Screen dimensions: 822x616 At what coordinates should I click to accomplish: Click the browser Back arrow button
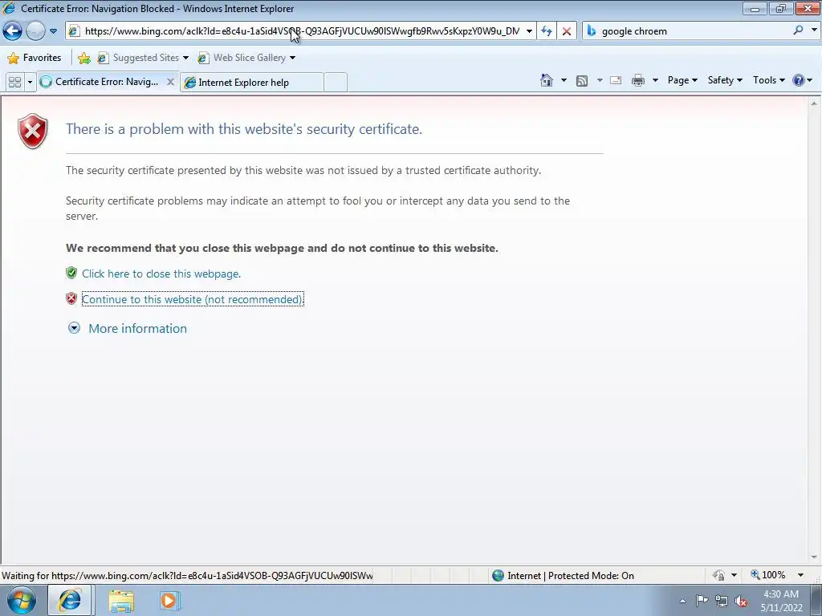(x=13, y=31)
